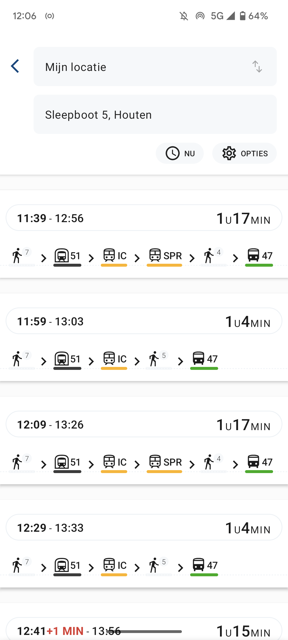The height and width of the screenshot is (640, 288).
Task: Tap the back arrow icon
Action: coord(15,66)
